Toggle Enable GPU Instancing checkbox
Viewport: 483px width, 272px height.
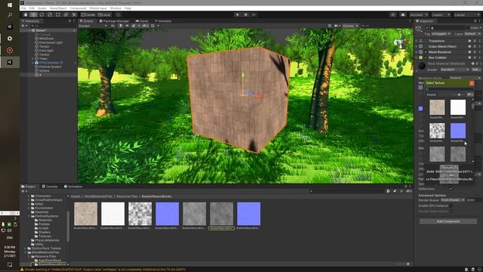tap(451, 206)
